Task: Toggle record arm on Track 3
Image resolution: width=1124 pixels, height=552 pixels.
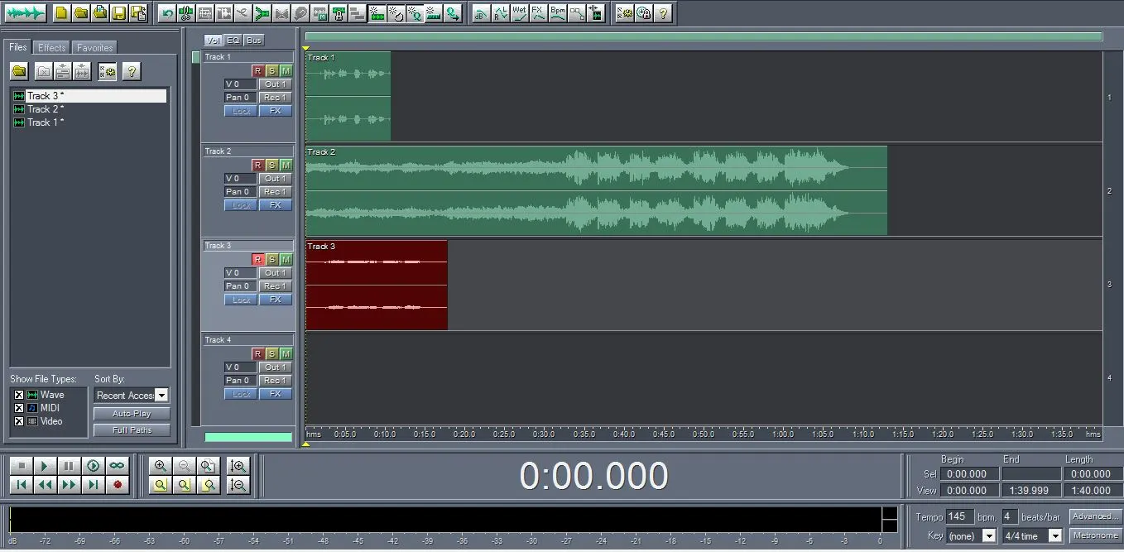Action: [x=257, y=260]
